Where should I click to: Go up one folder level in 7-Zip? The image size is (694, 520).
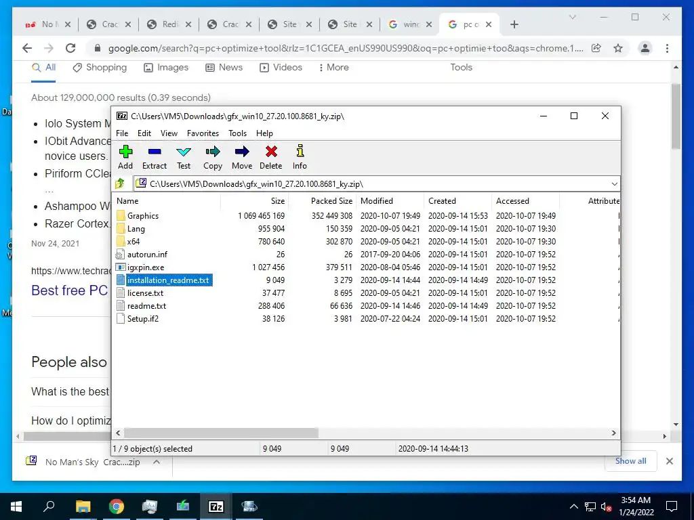click(120, 183)
